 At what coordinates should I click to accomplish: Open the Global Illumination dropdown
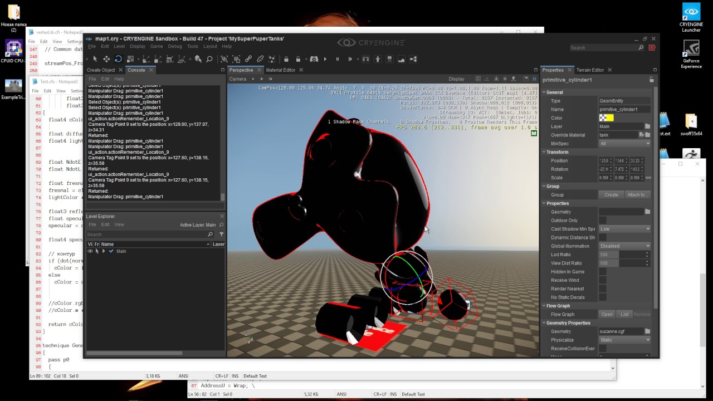[624, 246]
